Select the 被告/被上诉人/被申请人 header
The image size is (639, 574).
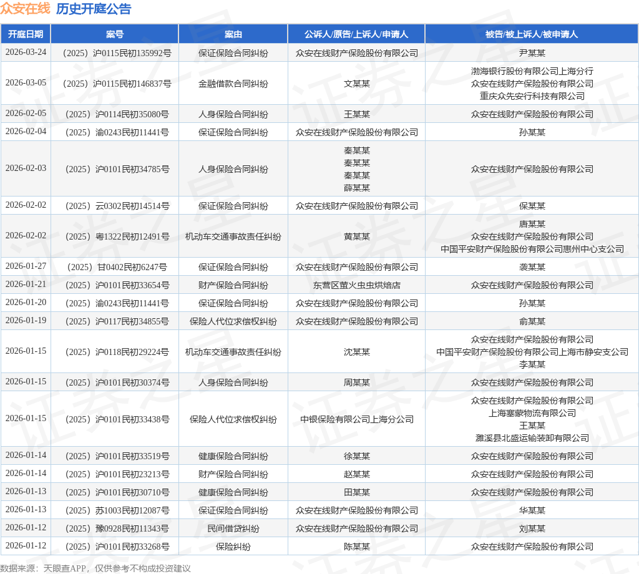click(x=532, y=34)
